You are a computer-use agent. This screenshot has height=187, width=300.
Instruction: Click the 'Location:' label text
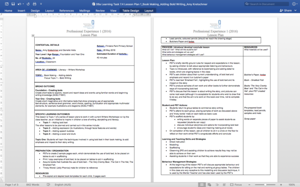40,62
